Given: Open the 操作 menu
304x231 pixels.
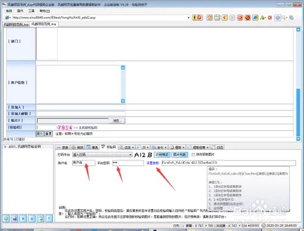Looking at the screenshot, I should (20, 11).
